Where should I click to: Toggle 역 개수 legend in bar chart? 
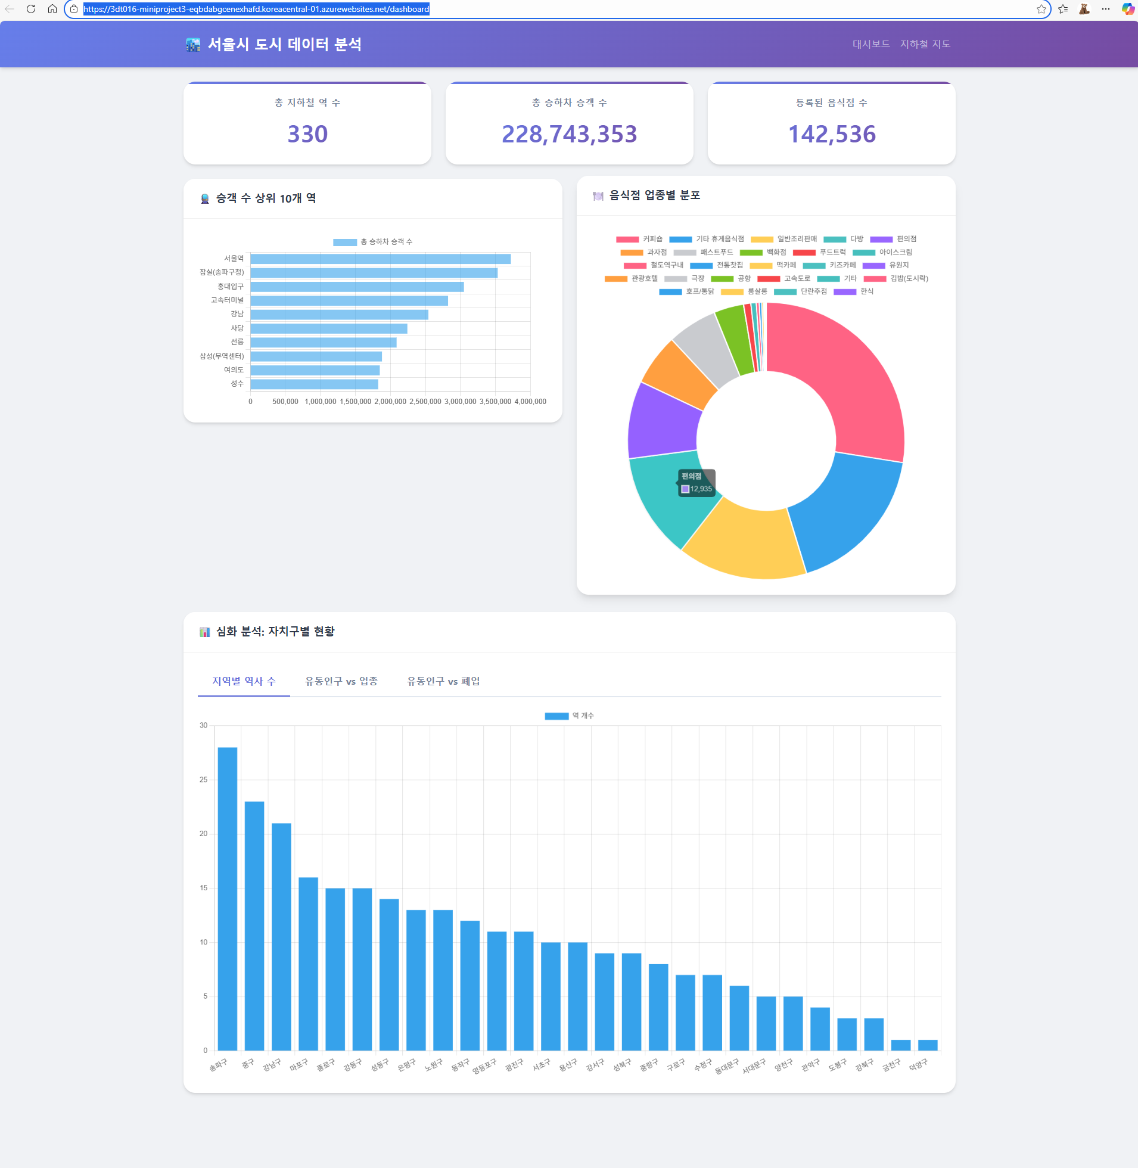coord(569,716)
